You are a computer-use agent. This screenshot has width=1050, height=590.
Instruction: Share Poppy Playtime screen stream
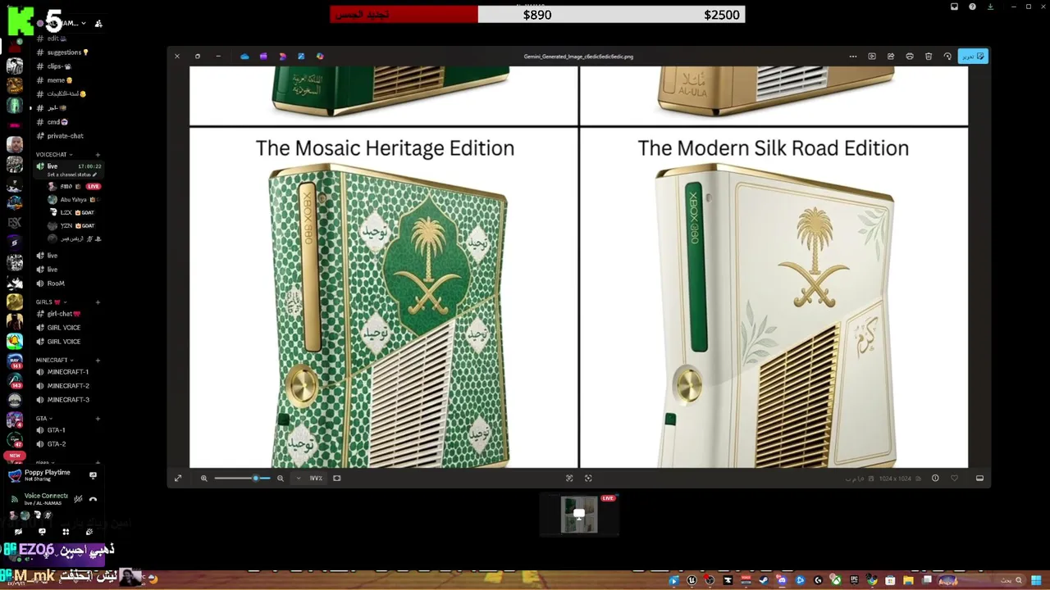coord(93,475)
